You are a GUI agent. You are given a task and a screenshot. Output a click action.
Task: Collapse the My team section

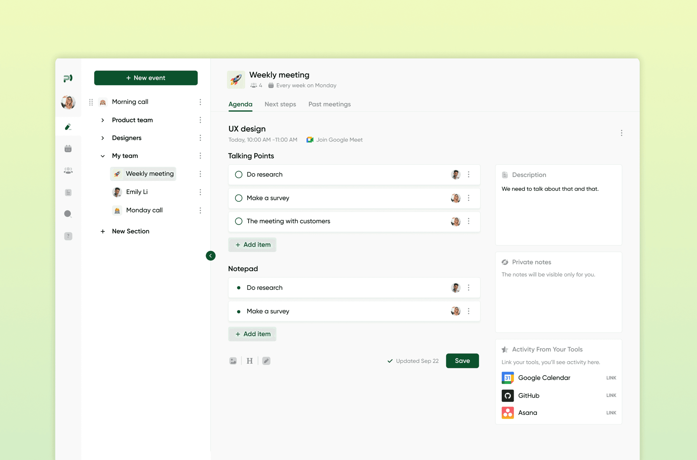(x=103, y=156)
